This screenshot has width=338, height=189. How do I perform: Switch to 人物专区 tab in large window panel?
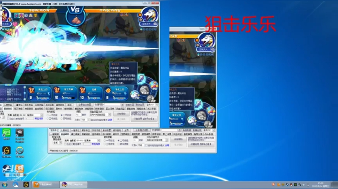(x=8, y=105)
